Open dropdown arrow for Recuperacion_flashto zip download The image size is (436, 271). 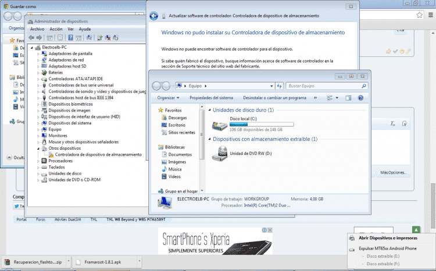tap(69, 261)
